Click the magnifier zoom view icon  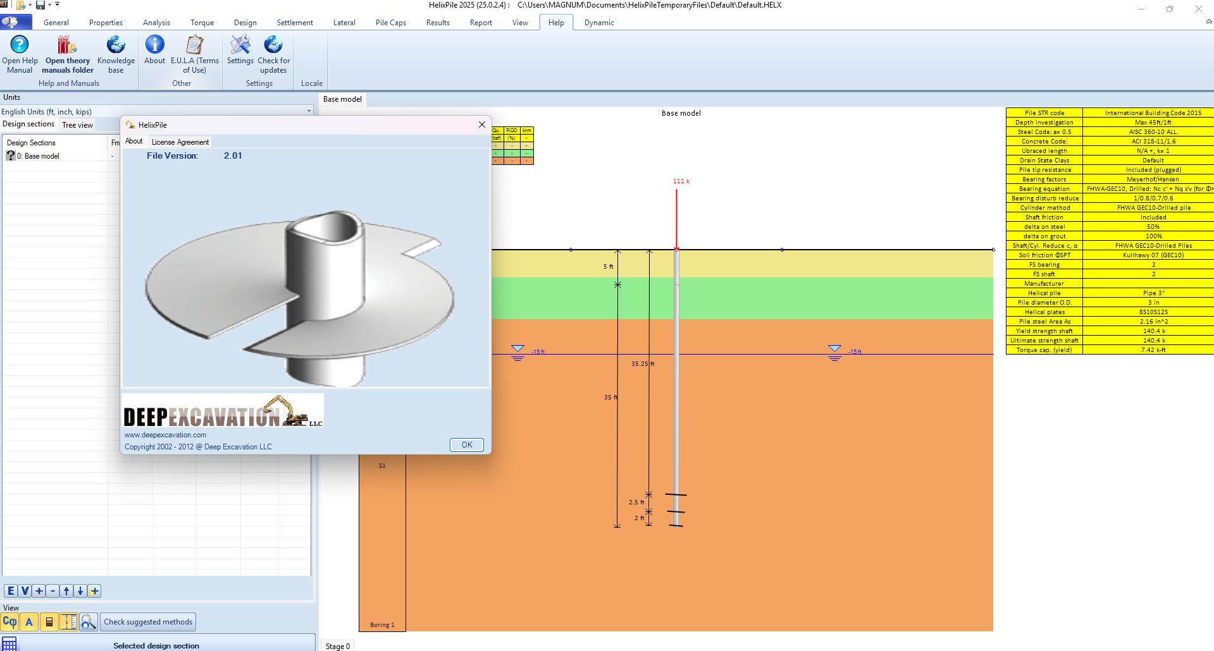(x=88, y=622)
